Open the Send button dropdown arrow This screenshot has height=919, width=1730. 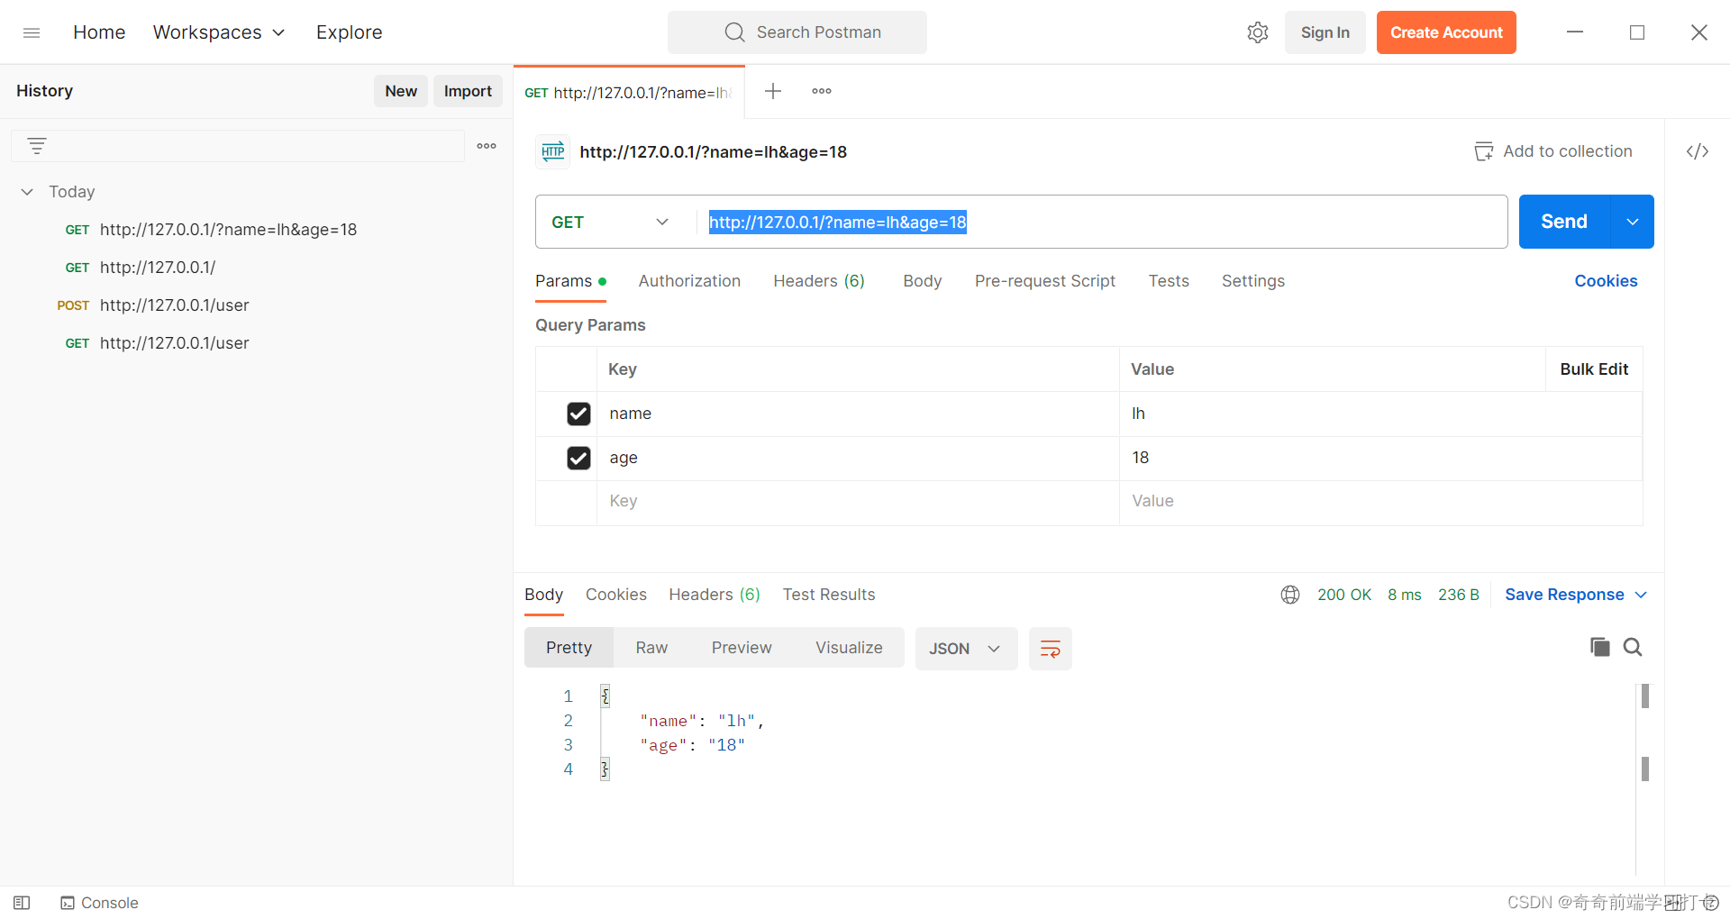(x=1633, y=222)
